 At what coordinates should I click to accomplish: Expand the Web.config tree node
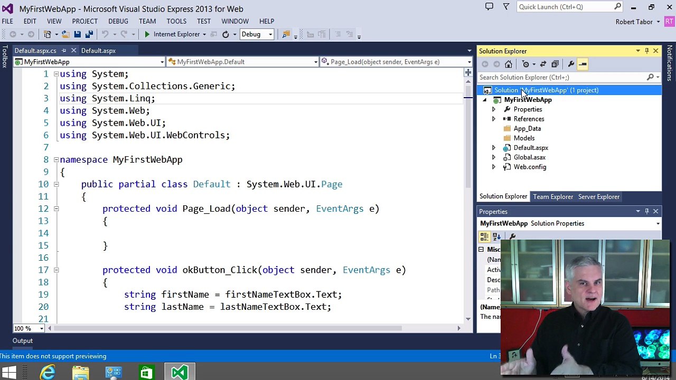pyautogui.click(x=493, y=167)
